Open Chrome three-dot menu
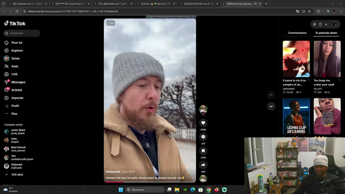 coord(341,11)
